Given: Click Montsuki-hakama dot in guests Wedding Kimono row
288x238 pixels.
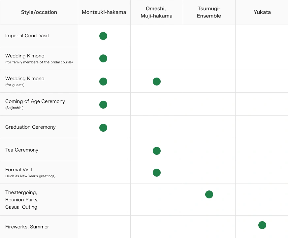Looking at the screenshot, I should pos(103,82).
